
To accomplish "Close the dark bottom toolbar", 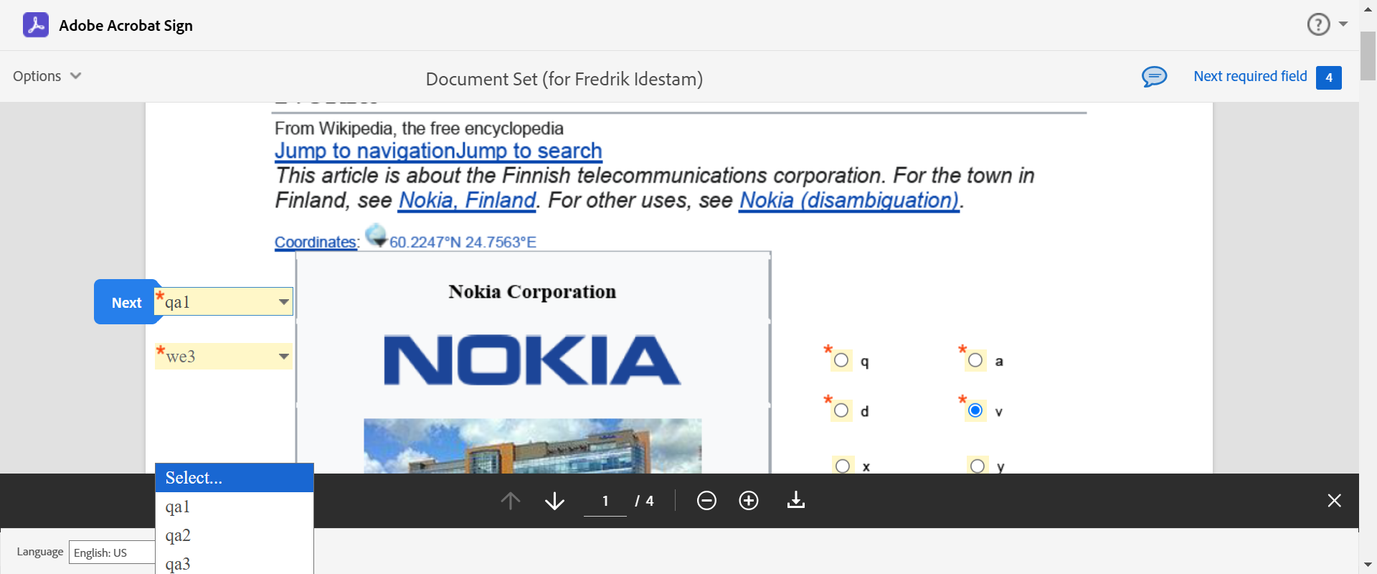I will click(1334, 501).
